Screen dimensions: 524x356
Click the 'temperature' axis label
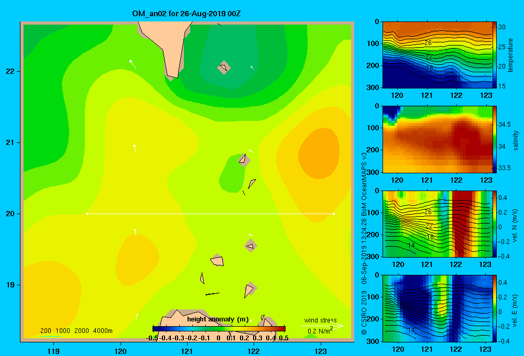pyautogui.click(x=510, y=55)
